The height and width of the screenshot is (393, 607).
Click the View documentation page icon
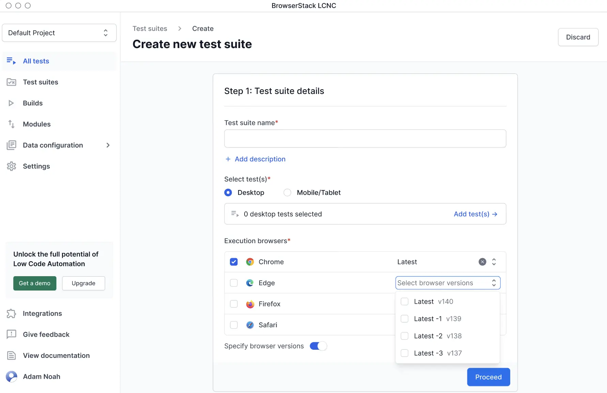(11, 356)
